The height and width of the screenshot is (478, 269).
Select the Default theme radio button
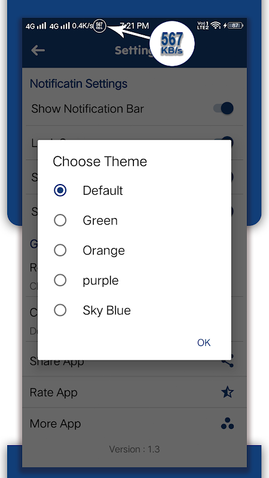[60, 190]
